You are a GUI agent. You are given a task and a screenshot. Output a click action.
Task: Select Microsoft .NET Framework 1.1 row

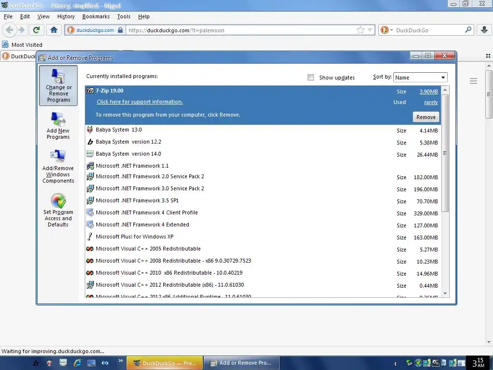(263, 166)
